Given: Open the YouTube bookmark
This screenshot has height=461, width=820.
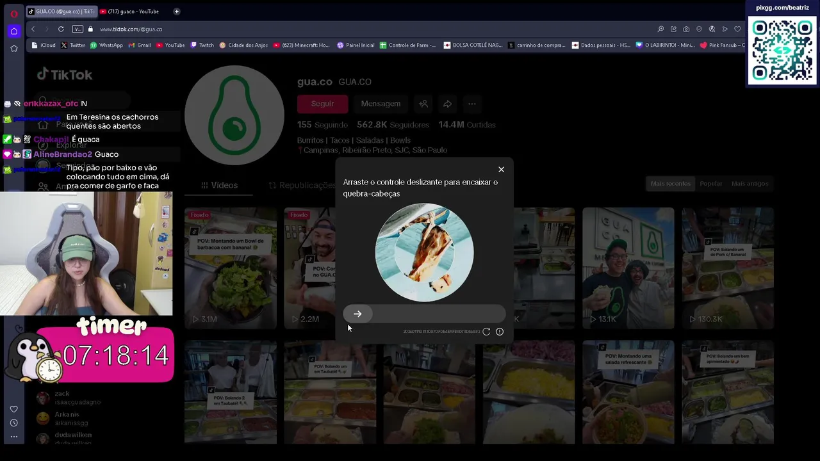Looking at the screenshot, I should [170, 45].
